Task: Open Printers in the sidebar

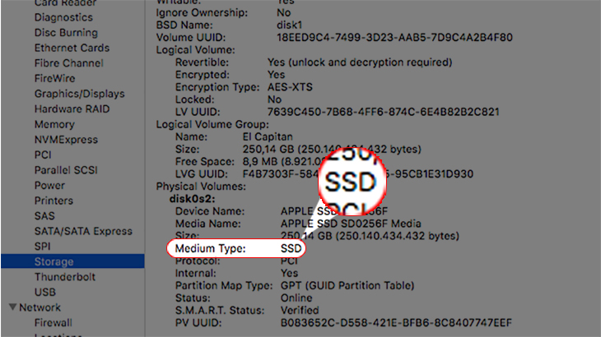Action: tap(54, 201)
